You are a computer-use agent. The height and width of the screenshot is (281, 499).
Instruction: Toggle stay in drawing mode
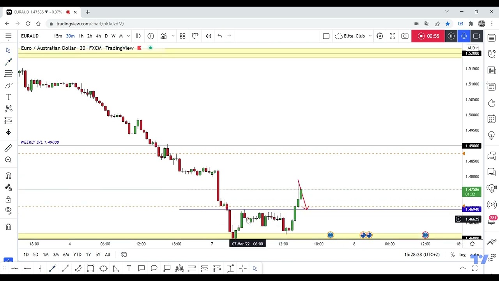[8, 188]
